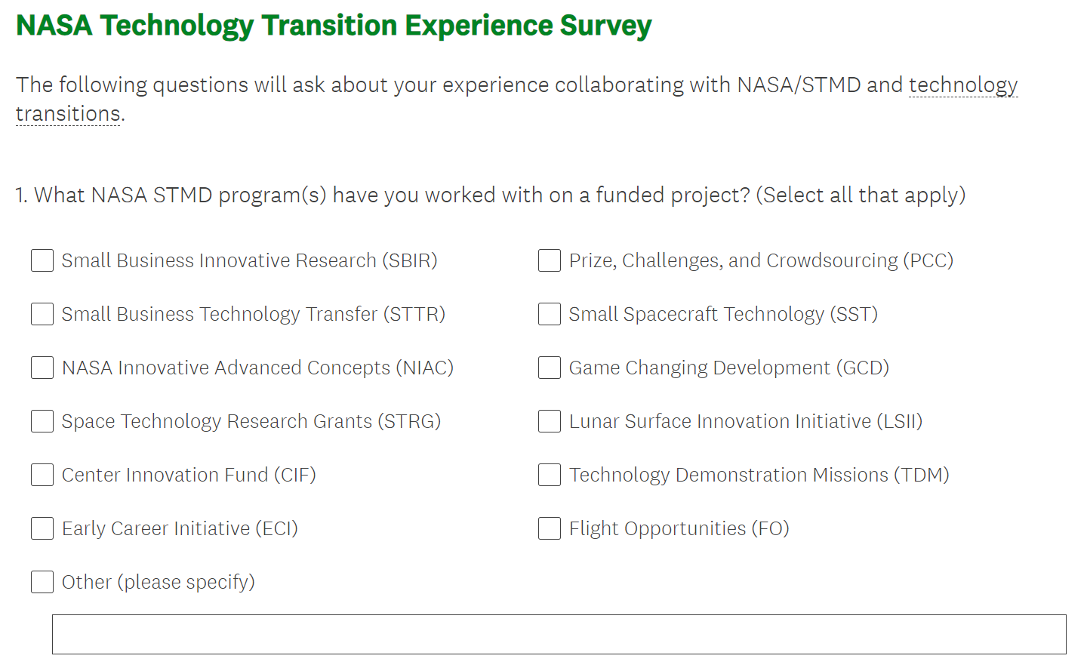Check Prize, Challenges, and Crowdsourcing (PCC)
1087x671 pixels.
click(x=550, y=260)
